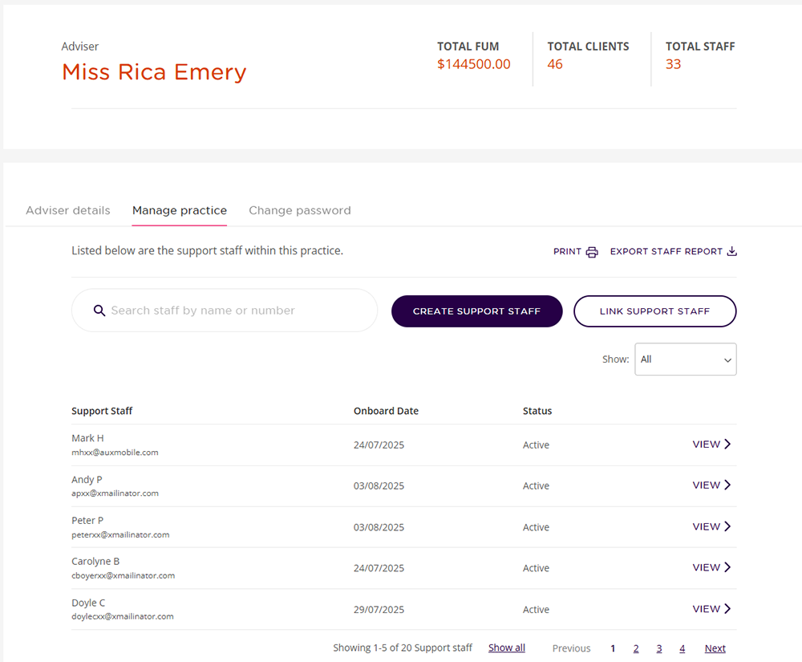Click the Show all link
This screenshot has width=802, height=662.
(507, 648)
